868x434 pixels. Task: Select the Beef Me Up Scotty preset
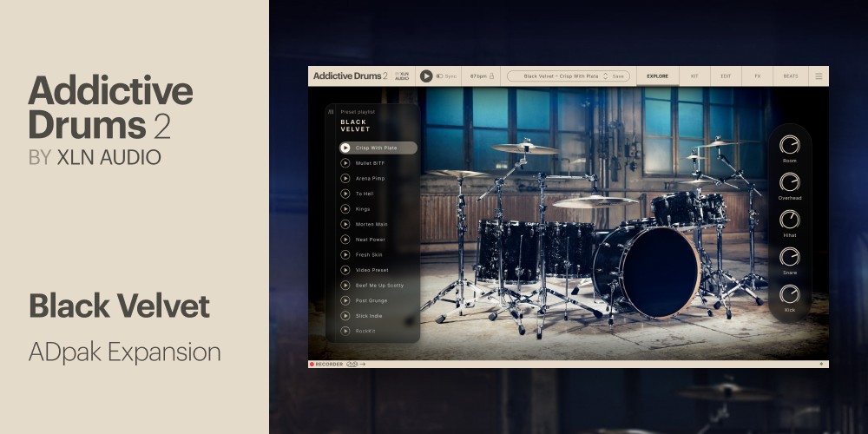(379, 285)
